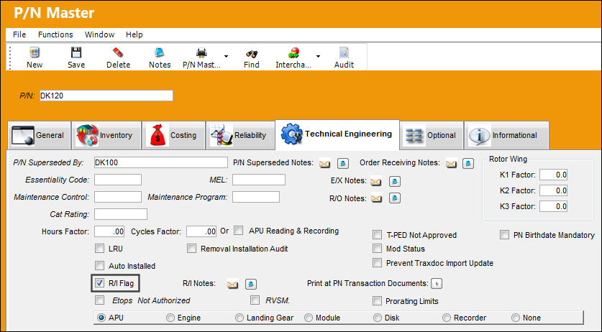Enable the Mod Status checkbox
The image size is (602, 332).
378,249
